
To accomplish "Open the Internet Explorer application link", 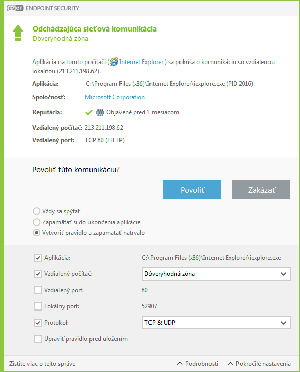I will (x=141, y=62).
